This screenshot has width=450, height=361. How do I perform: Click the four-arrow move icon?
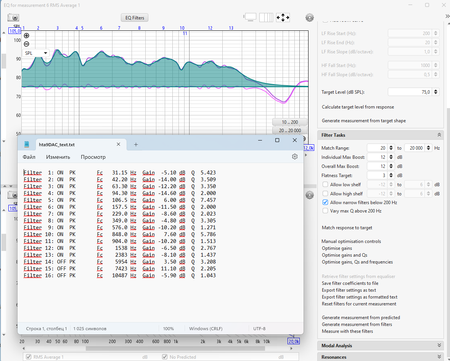[x=283, y=17]
